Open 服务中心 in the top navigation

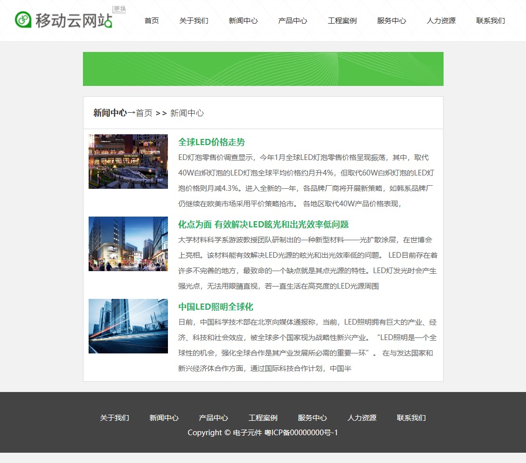click(x=392, y=21)
